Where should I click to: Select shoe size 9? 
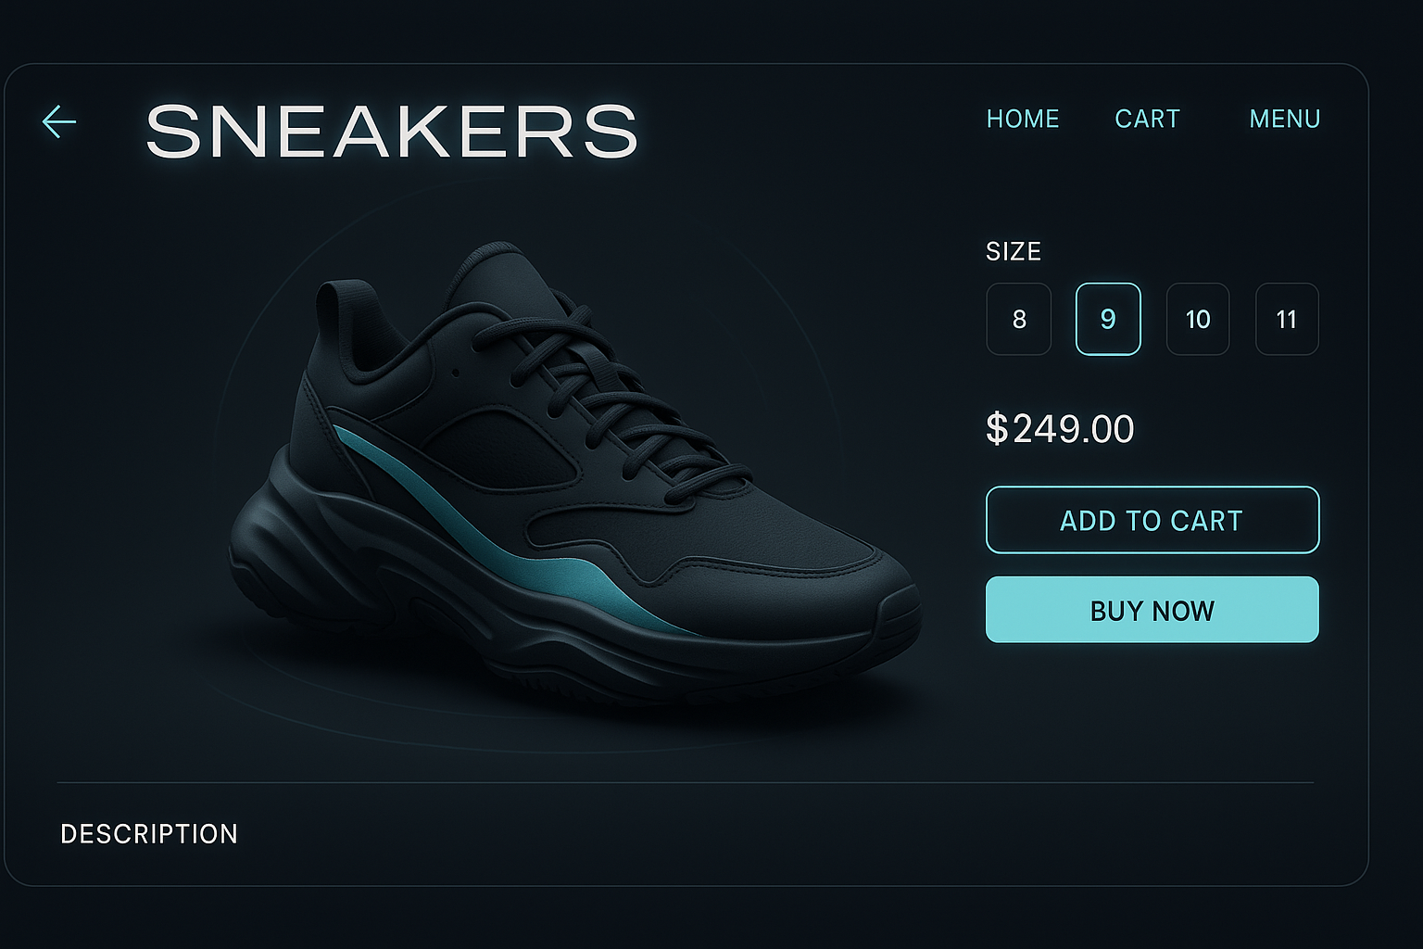tap(1108, 319)
